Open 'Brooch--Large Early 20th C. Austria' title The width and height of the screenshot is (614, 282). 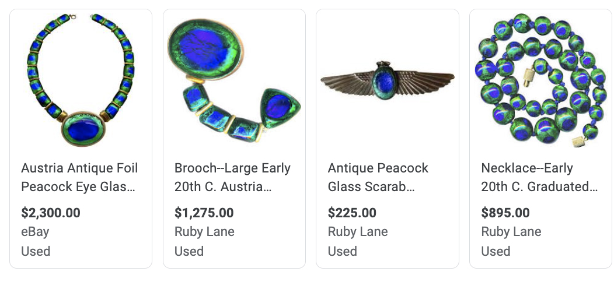(x=232, y=177)
